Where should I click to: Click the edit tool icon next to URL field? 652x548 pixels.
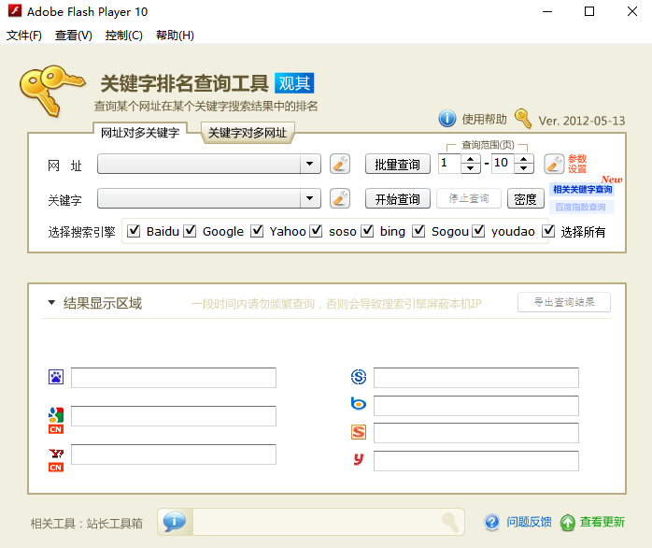point(340,164)
